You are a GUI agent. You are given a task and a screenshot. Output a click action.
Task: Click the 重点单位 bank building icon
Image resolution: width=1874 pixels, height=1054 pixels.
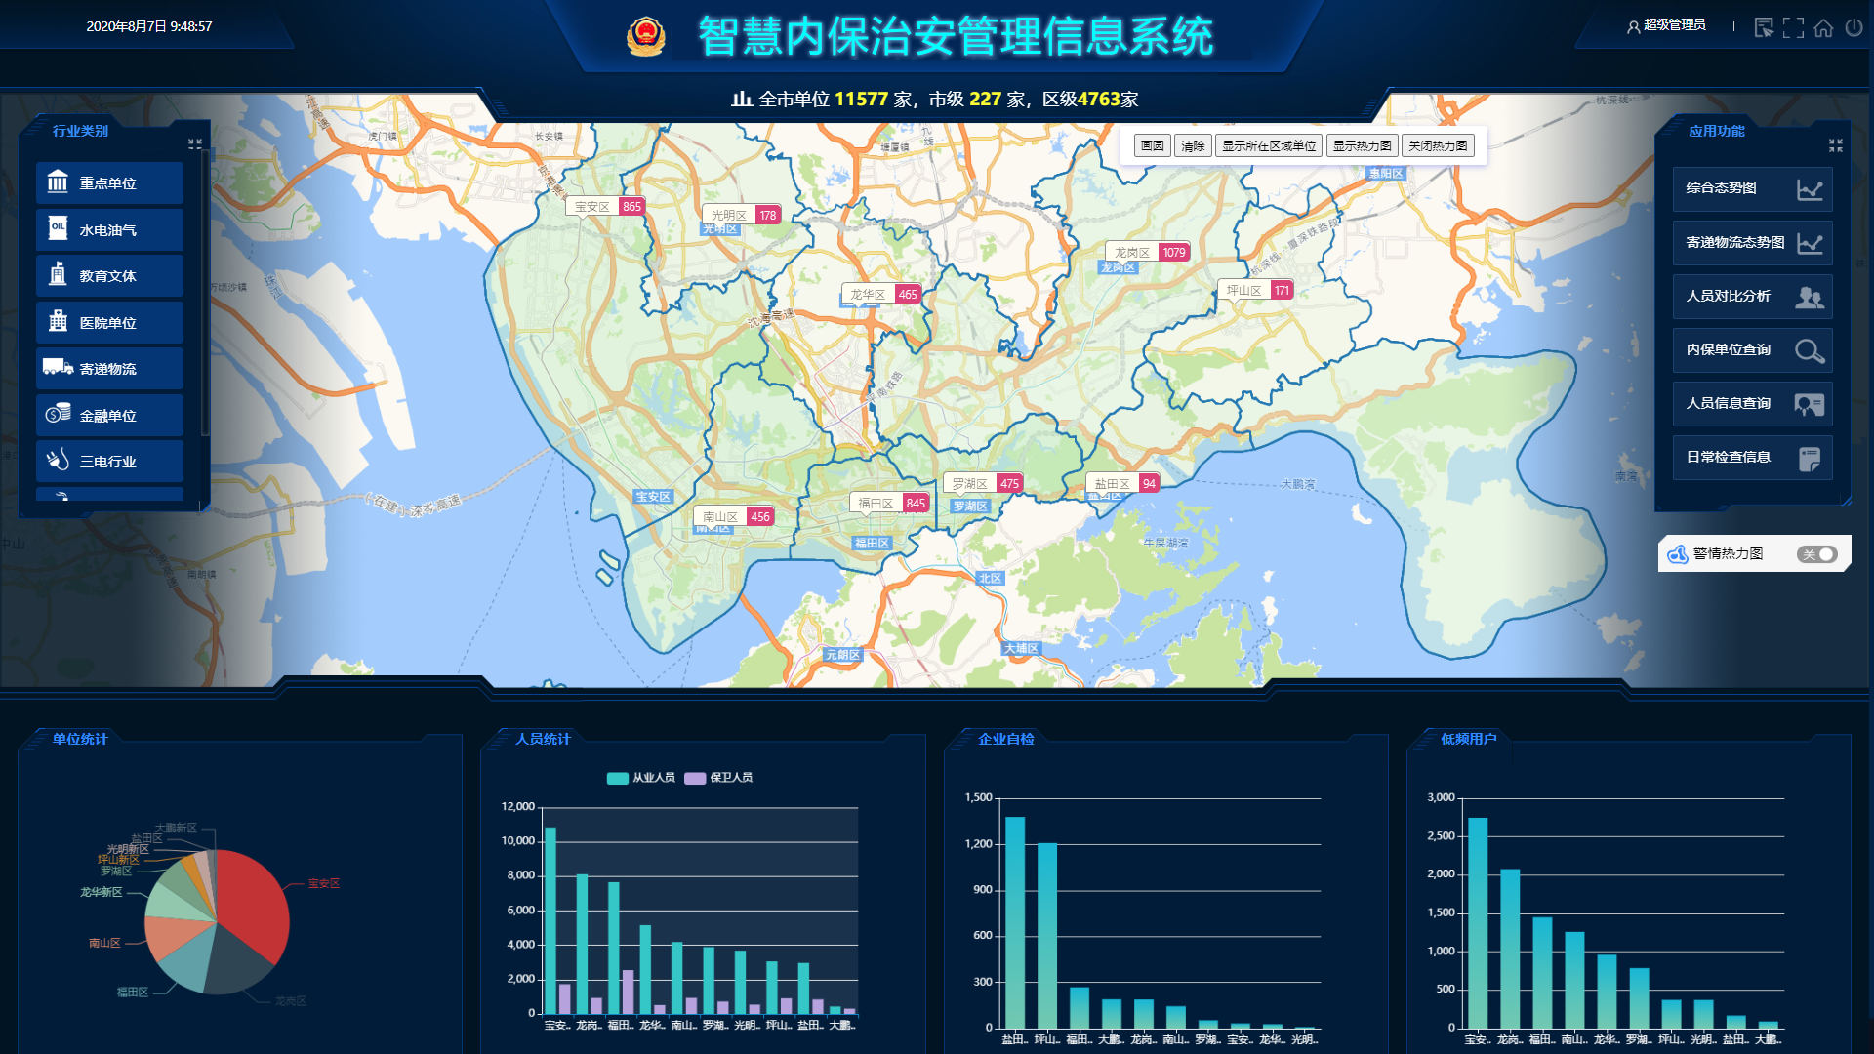pos(58,182)
